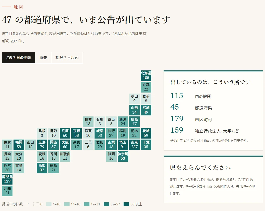Select the 兵庫 60 tile

65,133
